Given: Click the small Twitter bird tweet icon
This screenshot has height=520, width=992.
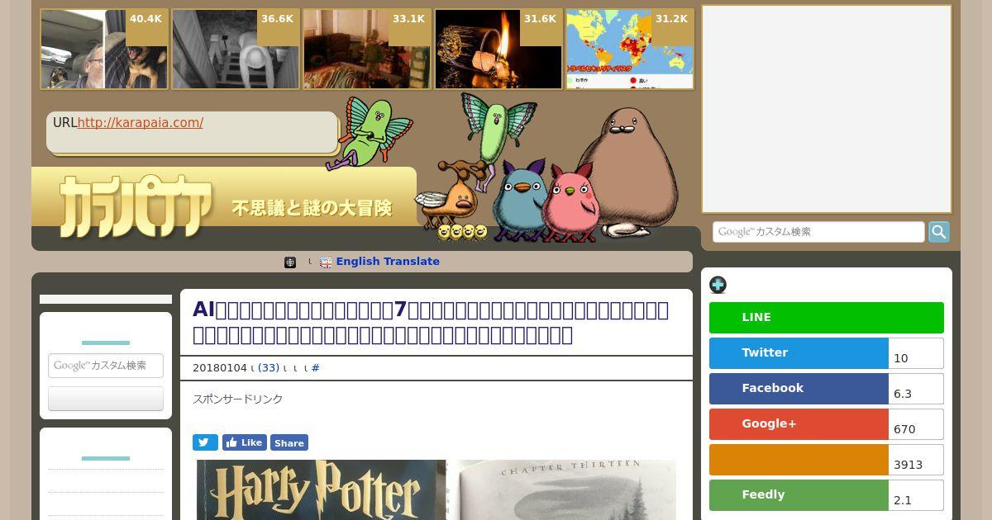Looking at the screenshot, I should tap(205, 442).
